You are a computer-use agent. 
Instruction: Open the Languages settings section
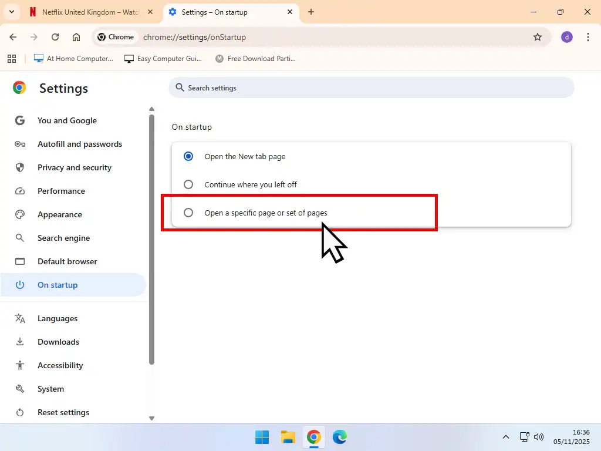tap(57, 318)
